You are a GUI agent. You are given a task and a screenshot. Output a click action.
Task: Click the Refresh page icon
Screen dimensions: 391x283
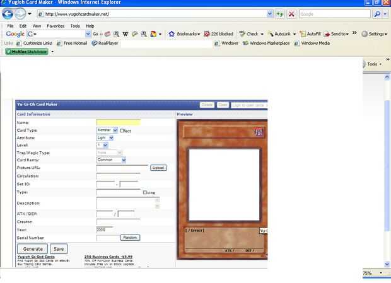pos(280,14)
